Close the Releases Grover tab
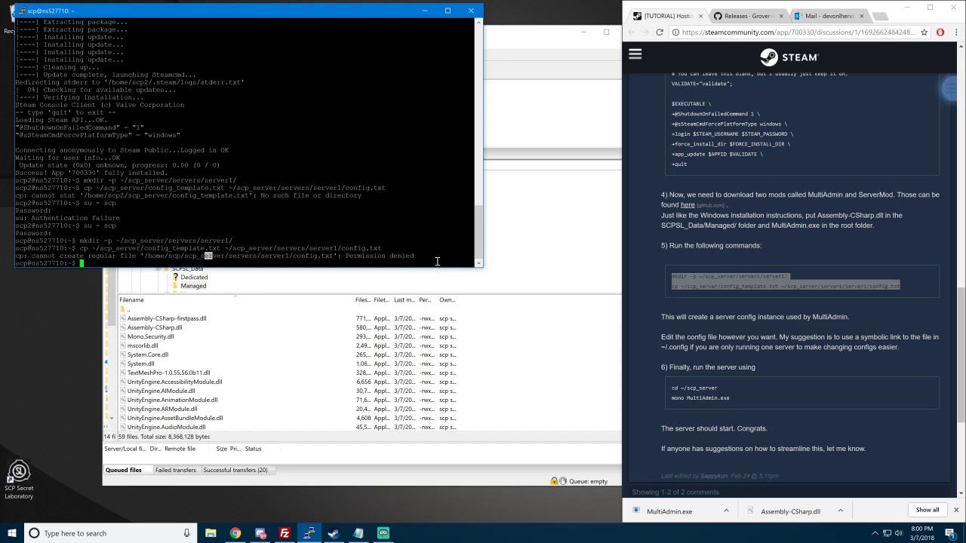This screenshot has width=966, height=543. click(782, 16)
